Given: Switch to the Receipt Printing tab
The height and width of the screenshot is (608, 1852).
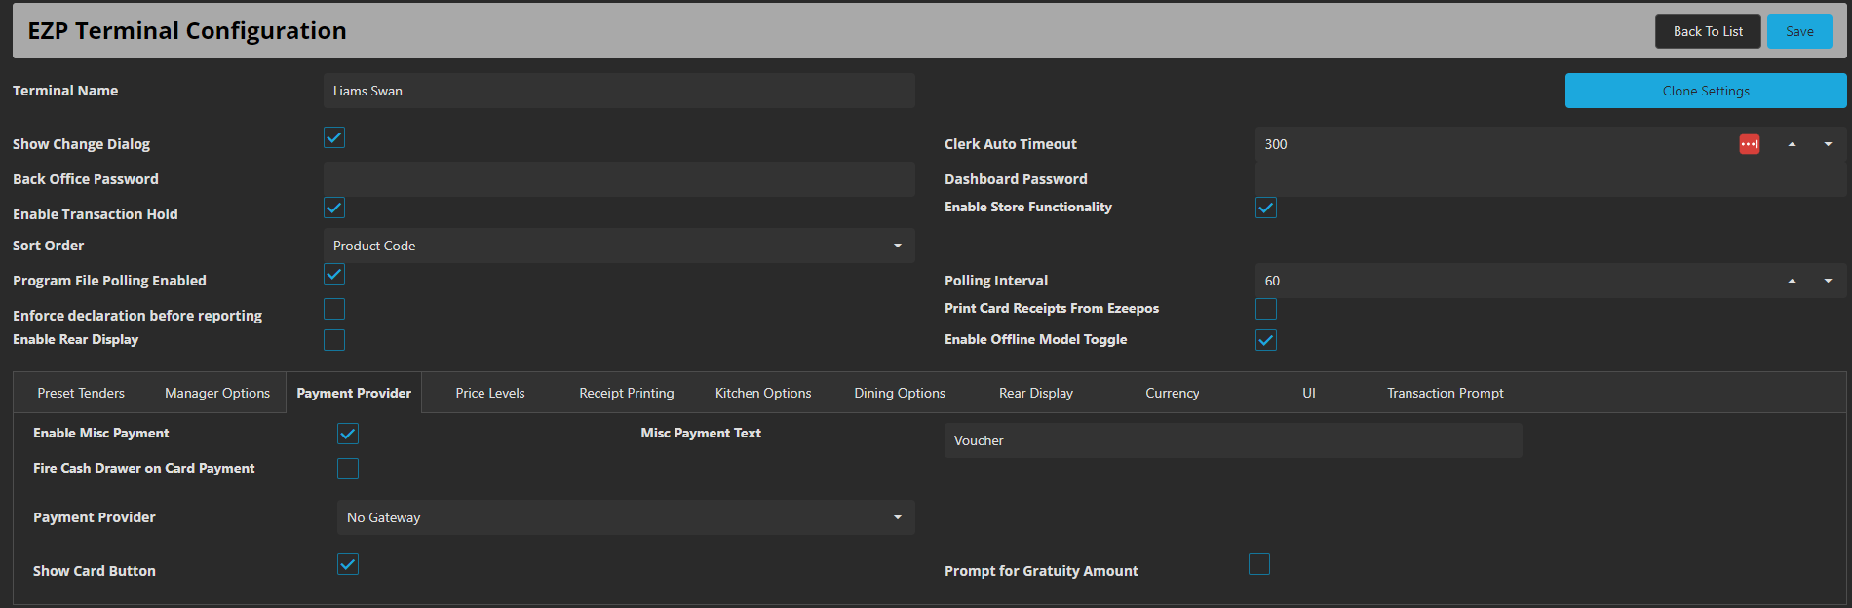Looking at the screenshot, I should [626, 393].
